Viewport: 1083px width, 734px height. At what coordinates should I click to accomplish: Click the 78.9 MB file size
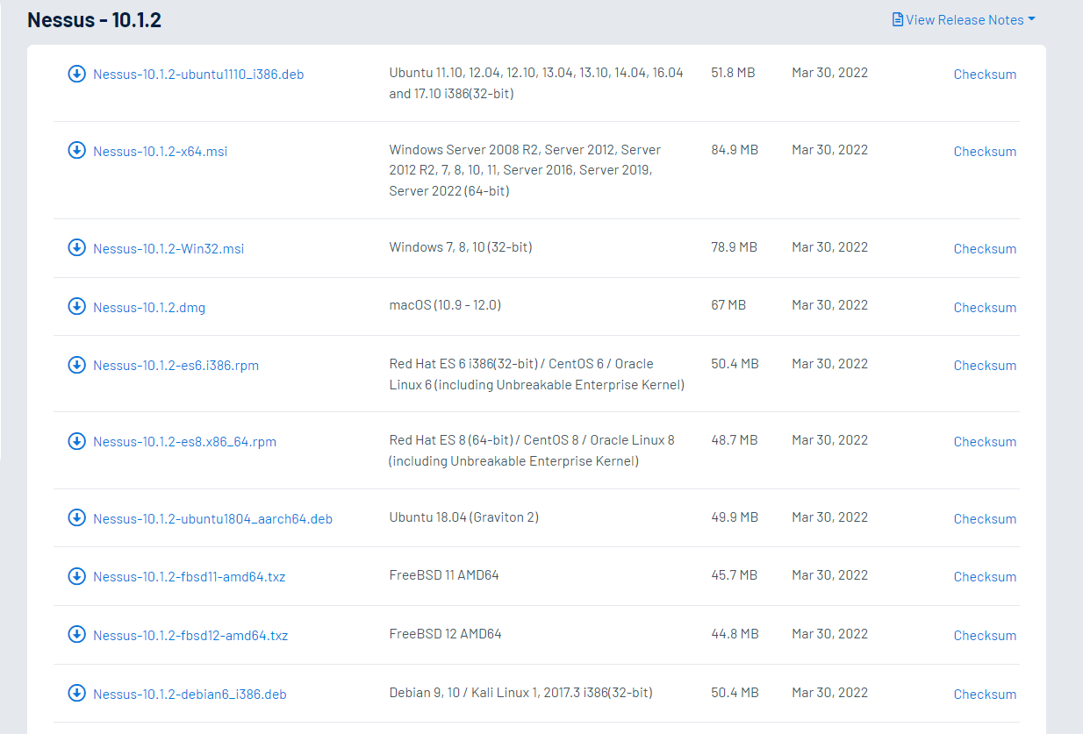(x=734, y=247)
